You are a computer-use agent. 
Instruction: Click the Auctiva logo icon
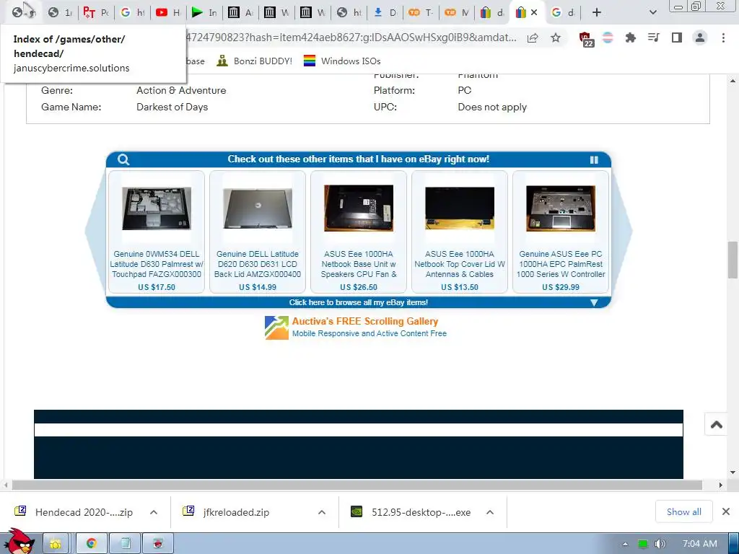(276, 327)
